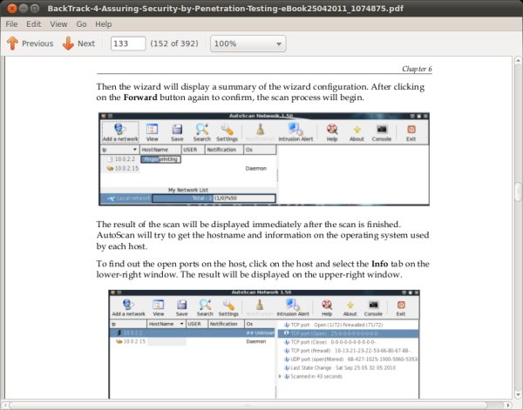Click the scroll down arrow on vertical scrollbar
Screen dimensions: 523x410
[x=518, y=395]
